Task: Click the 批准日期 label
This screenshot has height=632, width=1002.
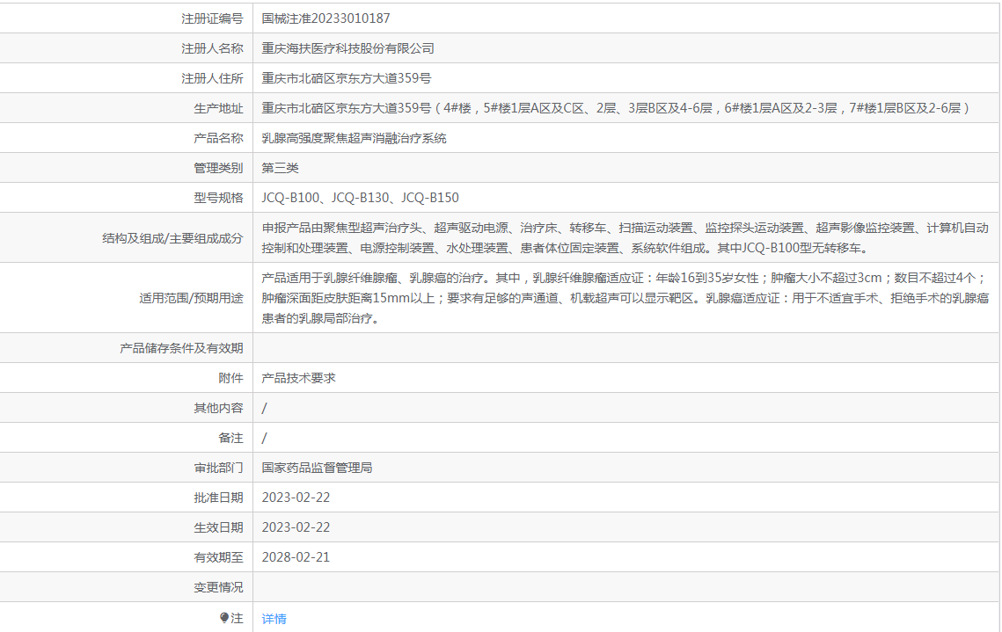Action: click(x=218, y=498)
